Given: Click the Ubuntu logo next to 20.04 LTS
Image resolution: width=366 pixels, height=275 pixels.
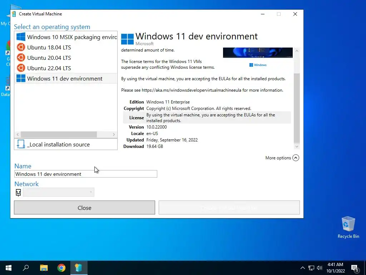Looking at the screenshot, I should 21,58.
